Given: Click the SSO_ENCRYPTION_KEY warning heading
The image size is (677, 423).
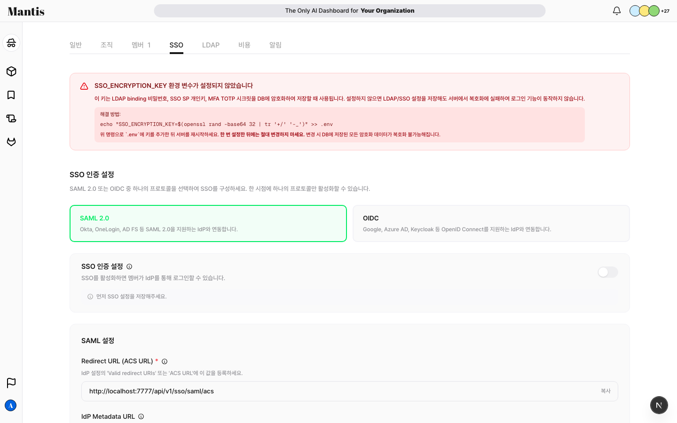Looking at the screenshot, I should click(x=173, y=86).
